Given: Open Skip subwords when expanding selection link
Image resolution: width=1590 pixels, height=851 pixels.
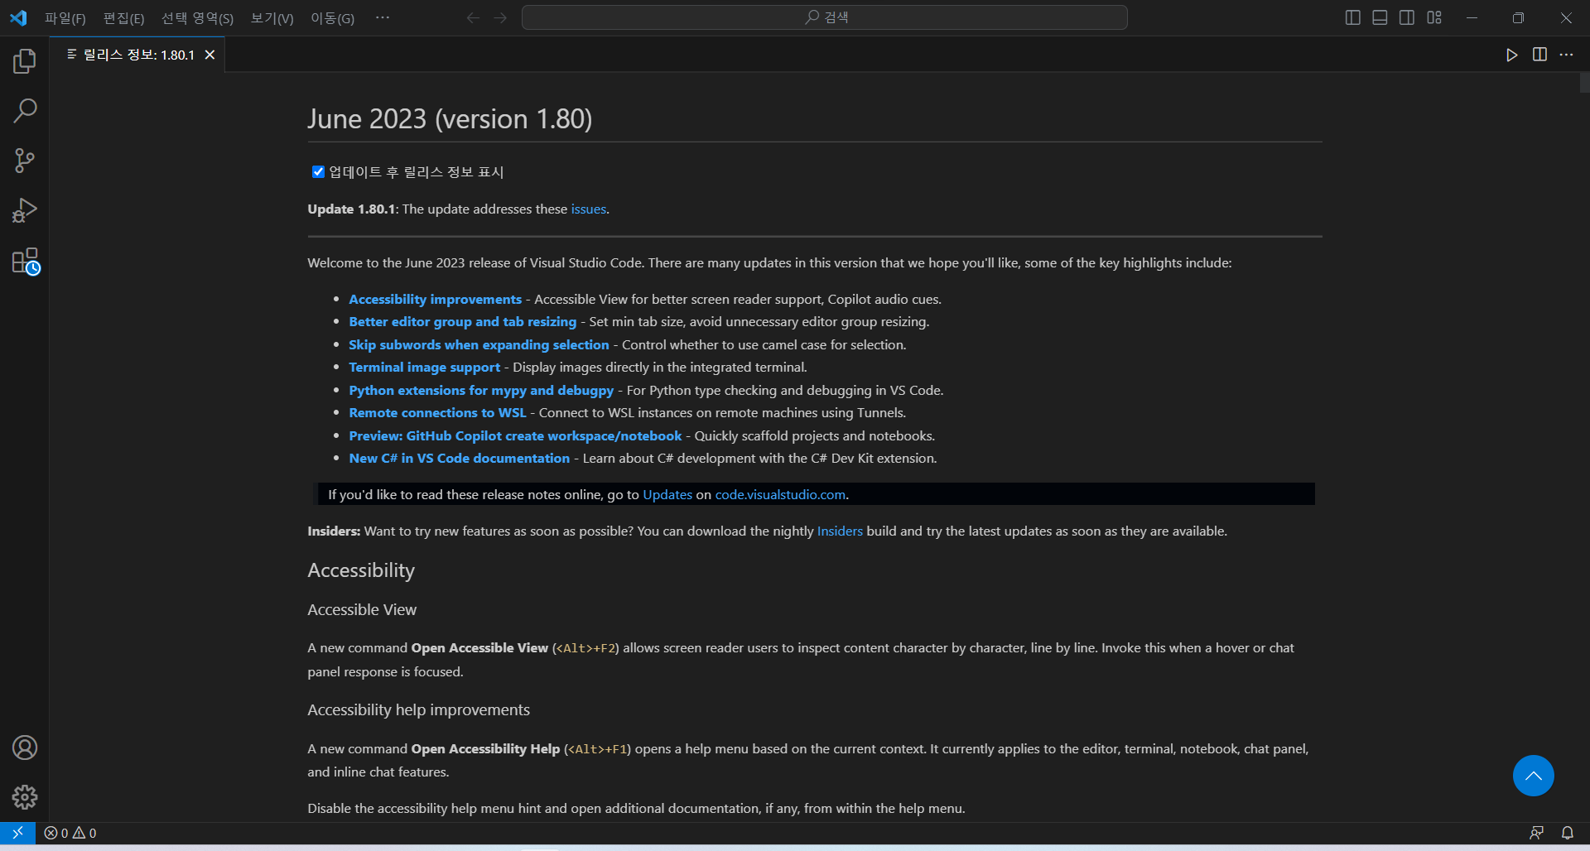Looking at the screenshot, I should [x=479, y=345].
